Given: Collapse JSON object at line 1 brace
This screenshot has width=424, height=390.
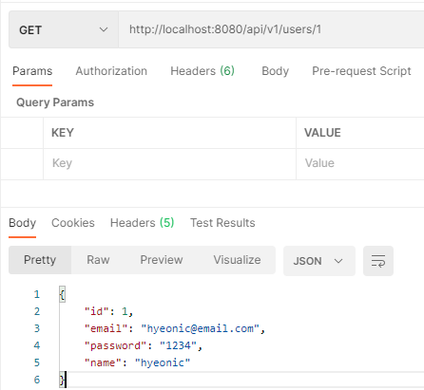Looking at the screenshot, I should 62,295.
